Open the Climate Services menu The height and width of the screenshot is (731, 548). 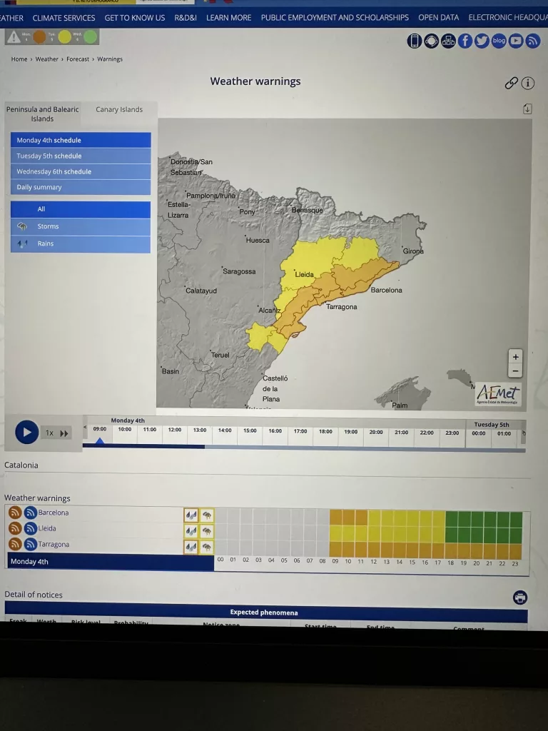click(x=64, y=18)
